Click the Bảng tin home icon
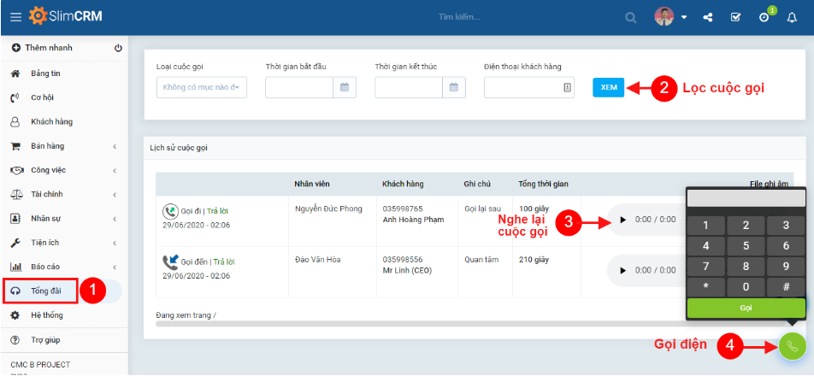The width and height of the screenshot is (814, 382). click(x=15, y=73)
